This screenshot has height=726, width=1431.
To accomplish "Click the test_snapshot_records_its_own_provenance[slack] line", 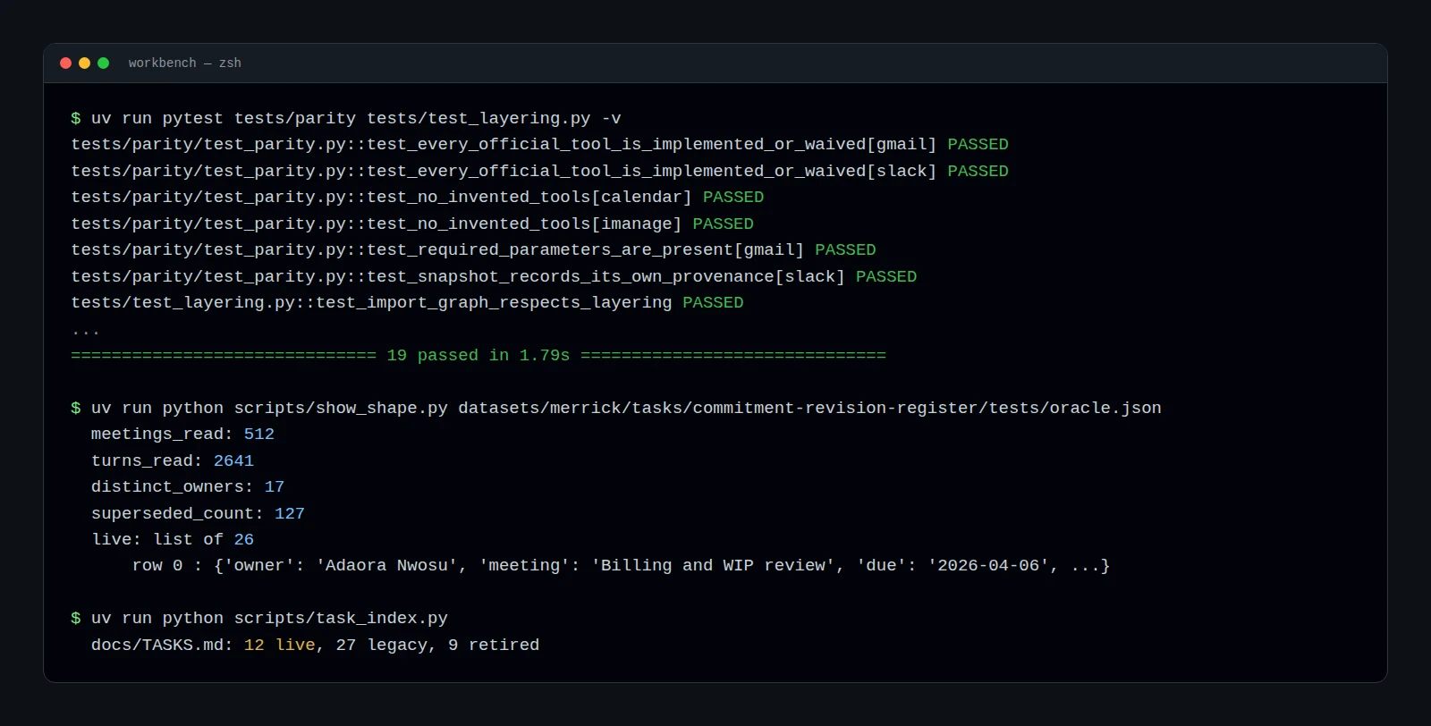I will [x=494, y=277].
